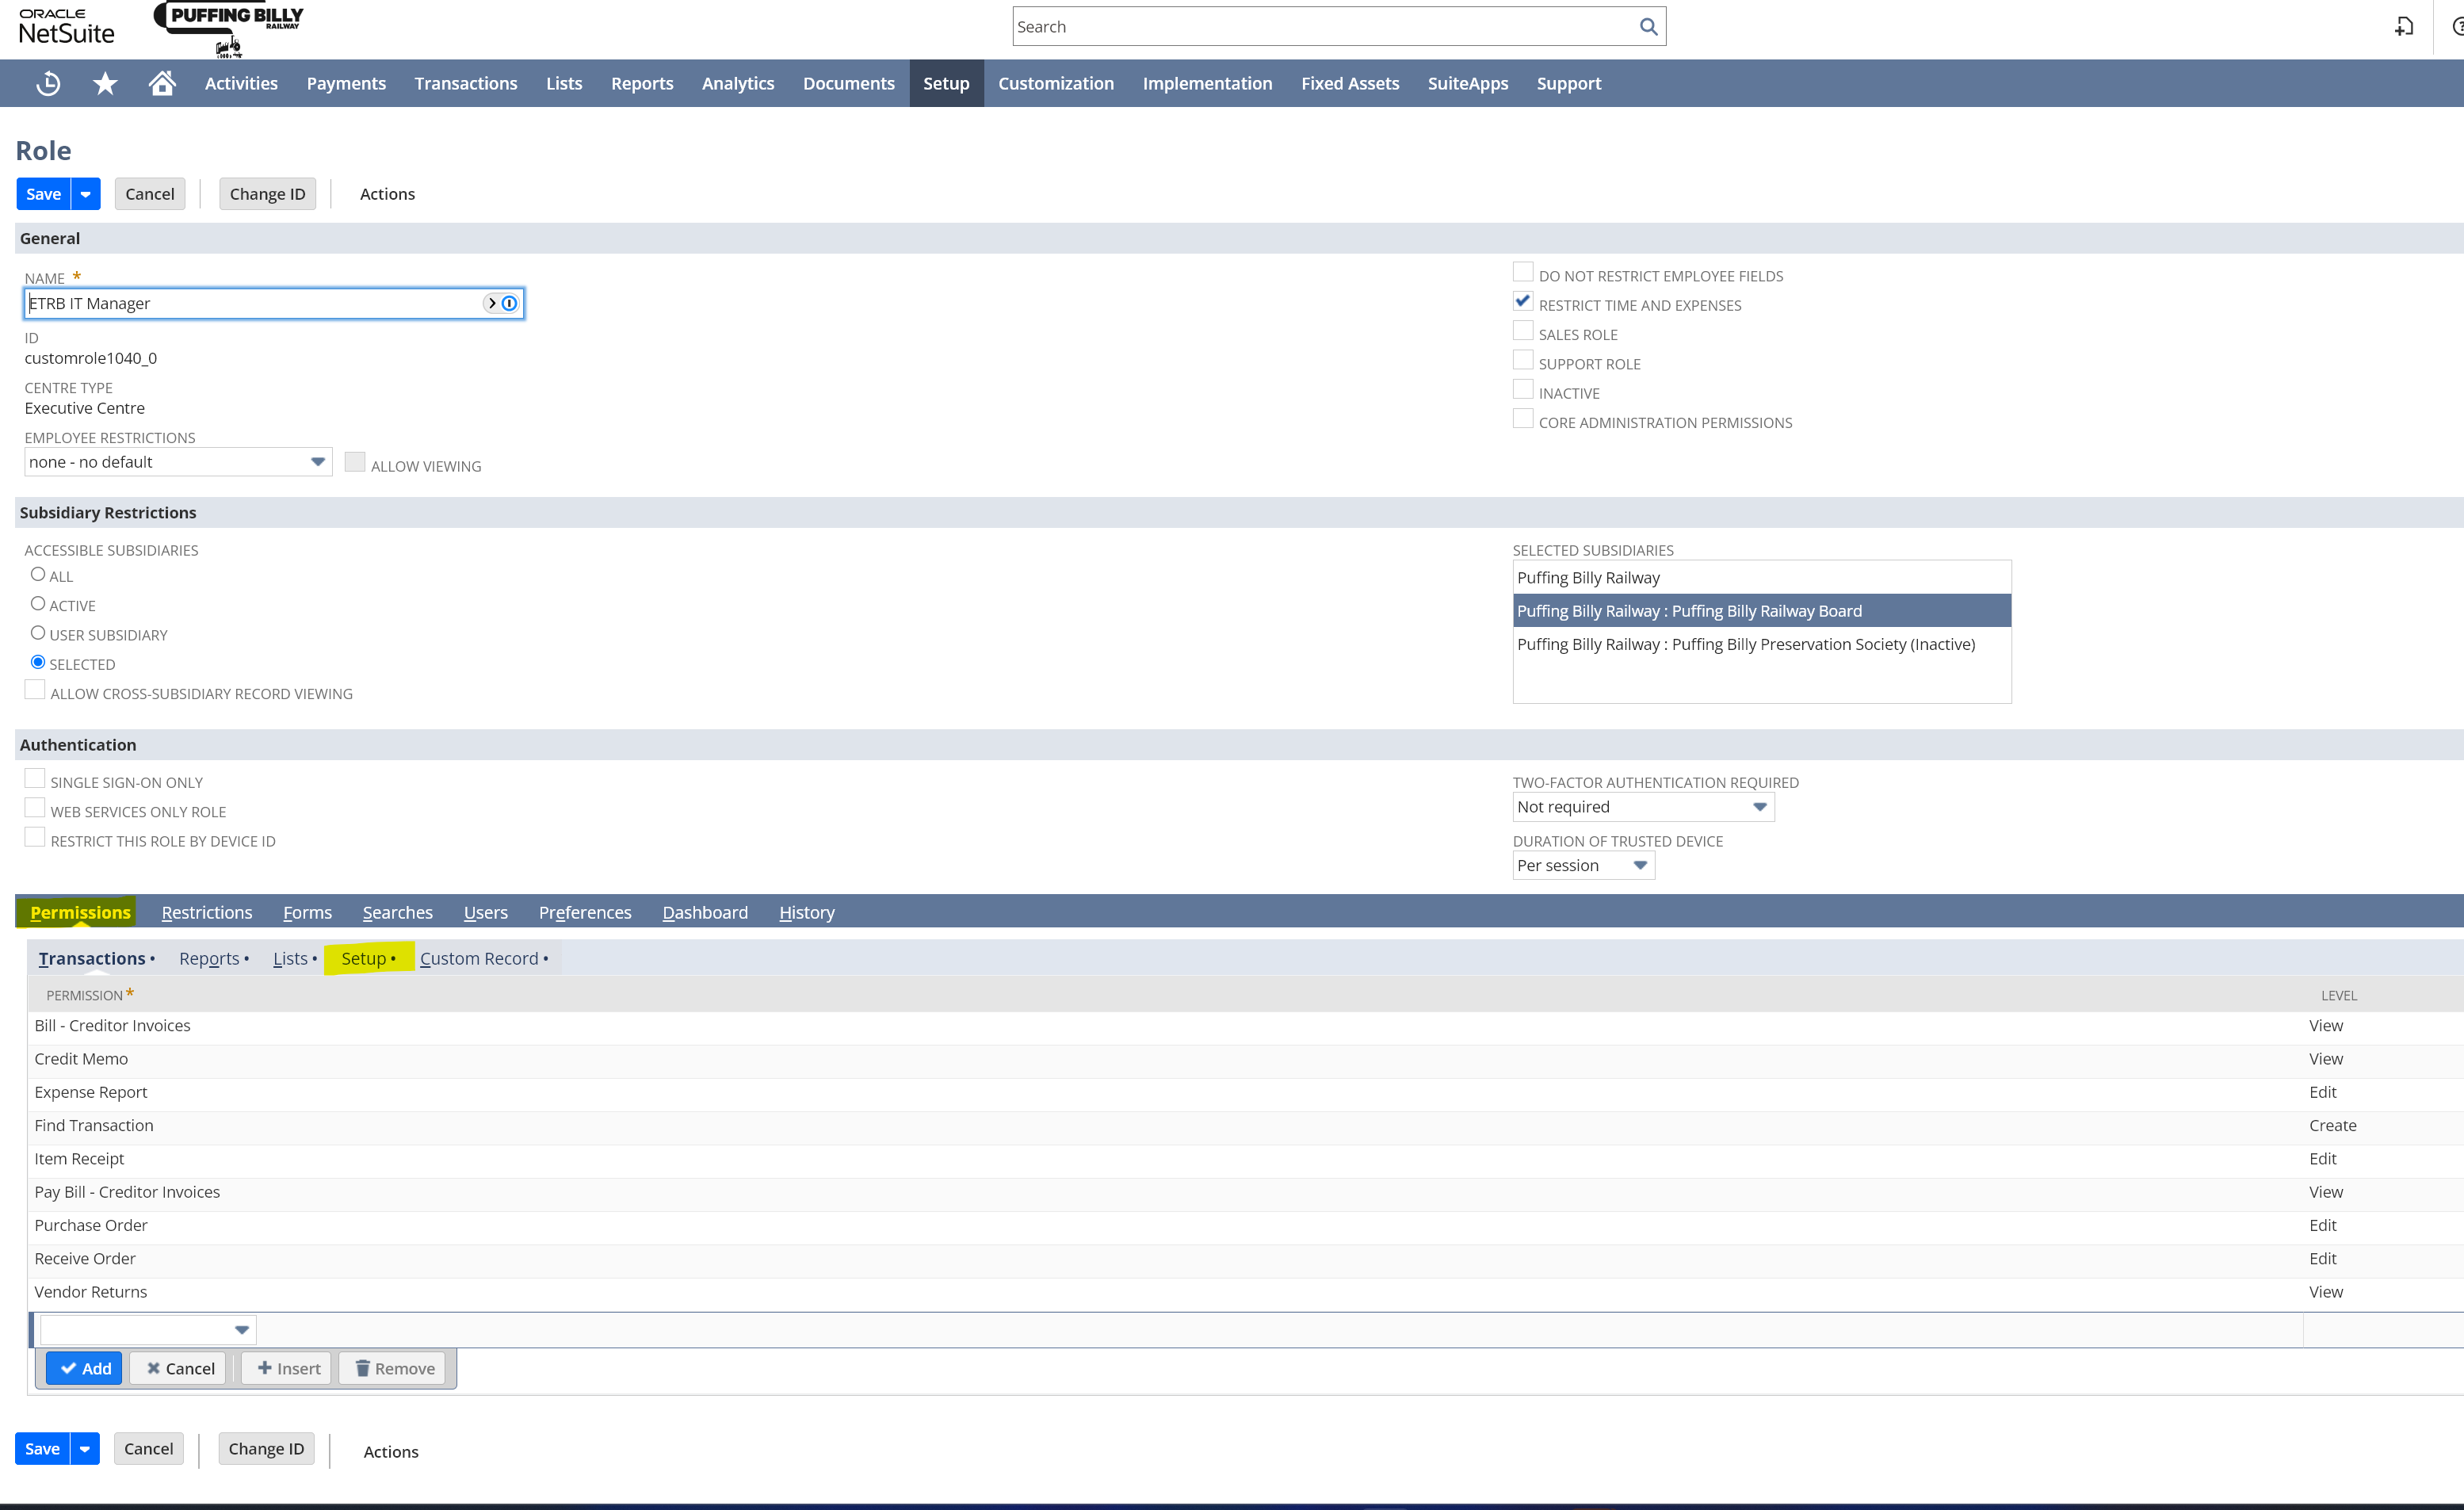Click the search magnifier icon
The height and width of the screenshot is (1510, 2464).
(x=1648, y=27)
